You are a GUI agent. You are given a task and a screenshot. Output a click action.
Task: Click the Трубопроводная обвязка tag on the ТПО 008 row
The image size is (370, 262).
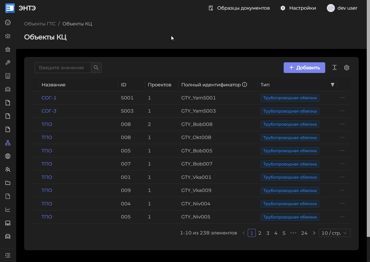290,124
